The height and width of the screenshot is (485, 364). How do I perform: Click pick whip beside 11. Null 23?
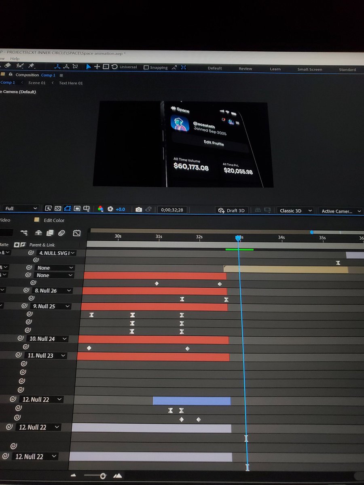click(x=18, y=355)
